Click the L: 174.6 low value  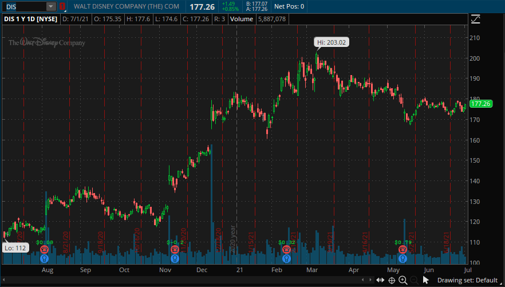point(166,19)
